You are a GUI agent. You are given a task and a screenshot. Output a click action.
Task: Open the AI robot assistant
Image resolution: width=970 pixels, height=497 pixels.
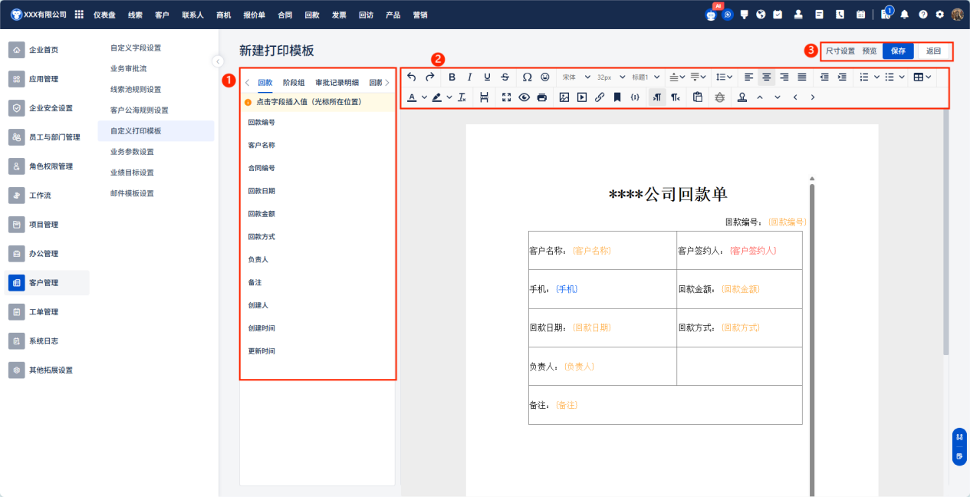[x=711, y=15]
